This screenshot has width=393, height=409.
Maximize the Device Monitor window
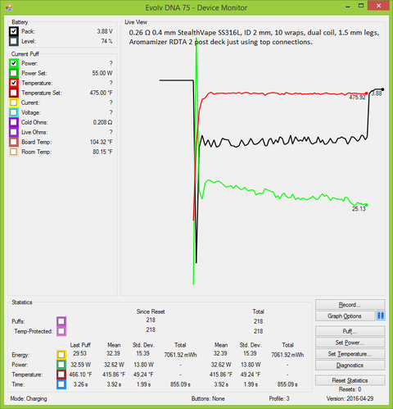point(361,6)
